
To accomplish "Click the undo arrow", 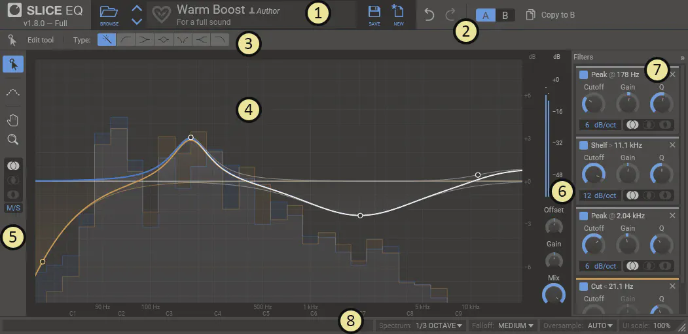I will click(x=429, y=15).
